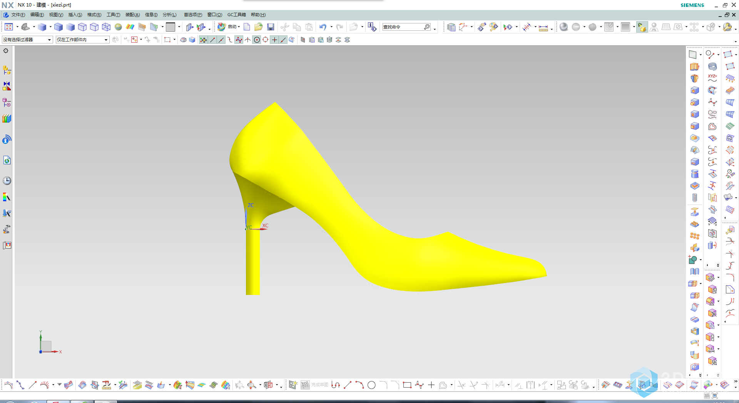The height and width of the screenshot is (403, 739).
Task: Expand the undo history dropdown arrow
Action: pyautogui.click(x=331, y=27)
